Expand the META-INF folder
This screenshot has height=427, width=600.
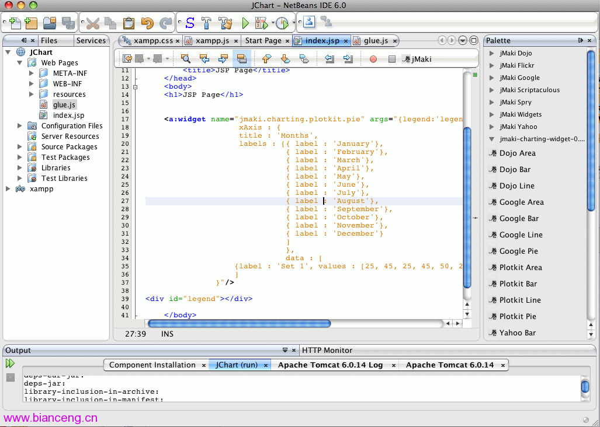32,73
